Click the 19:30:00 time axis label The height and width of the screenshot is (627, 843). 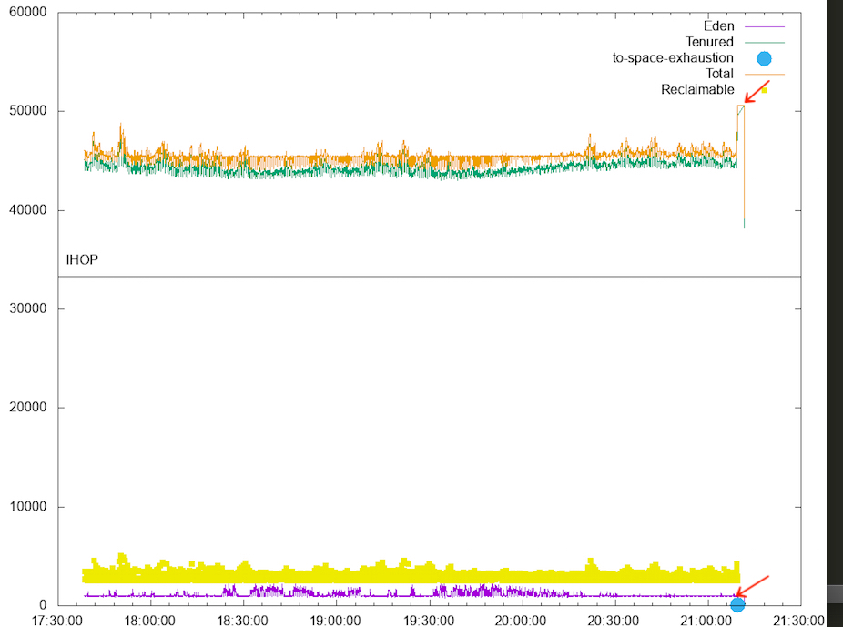429,621
